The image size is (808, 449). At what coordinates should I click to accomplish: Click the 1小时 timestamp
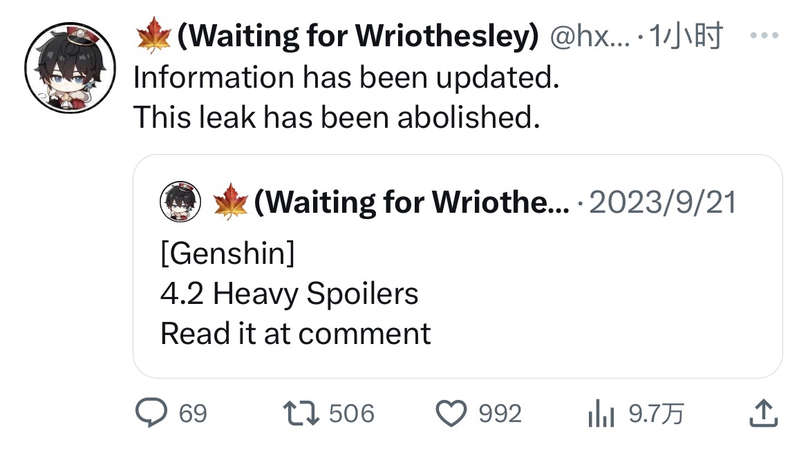686,35
